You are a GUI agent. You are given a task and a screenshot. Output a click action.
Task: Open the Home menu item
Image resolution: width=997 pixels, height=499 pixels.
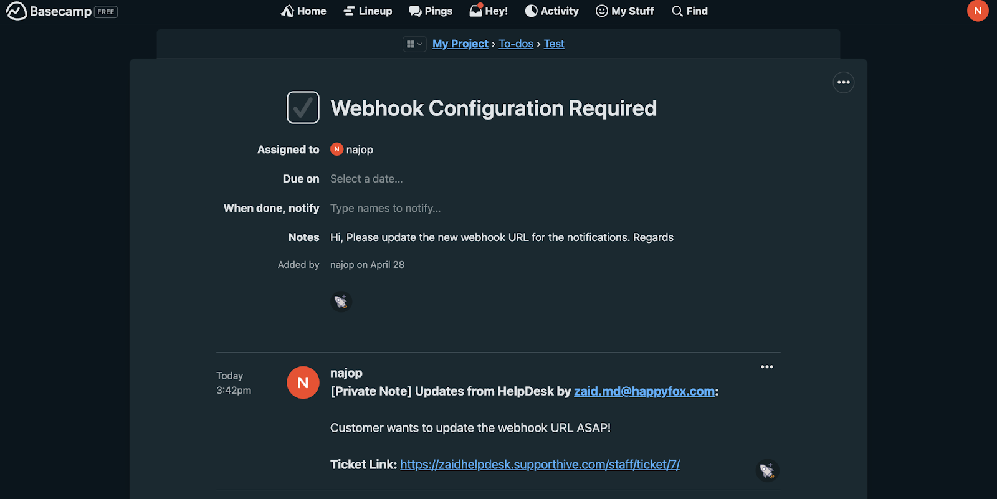click(303, 11)
